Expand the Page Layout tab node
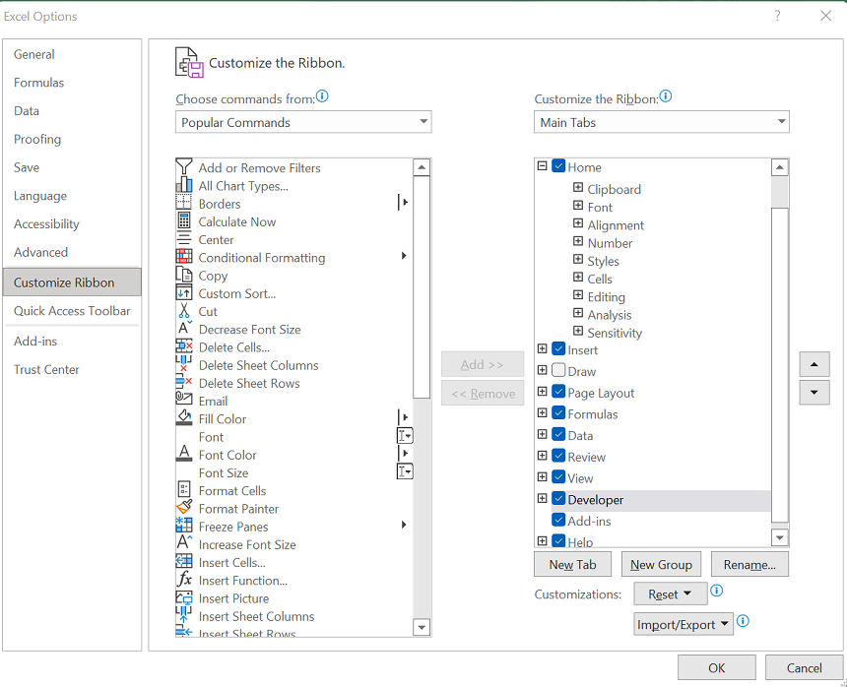Image resolution: width=847 pixels, height=687 pixels. 543,392
